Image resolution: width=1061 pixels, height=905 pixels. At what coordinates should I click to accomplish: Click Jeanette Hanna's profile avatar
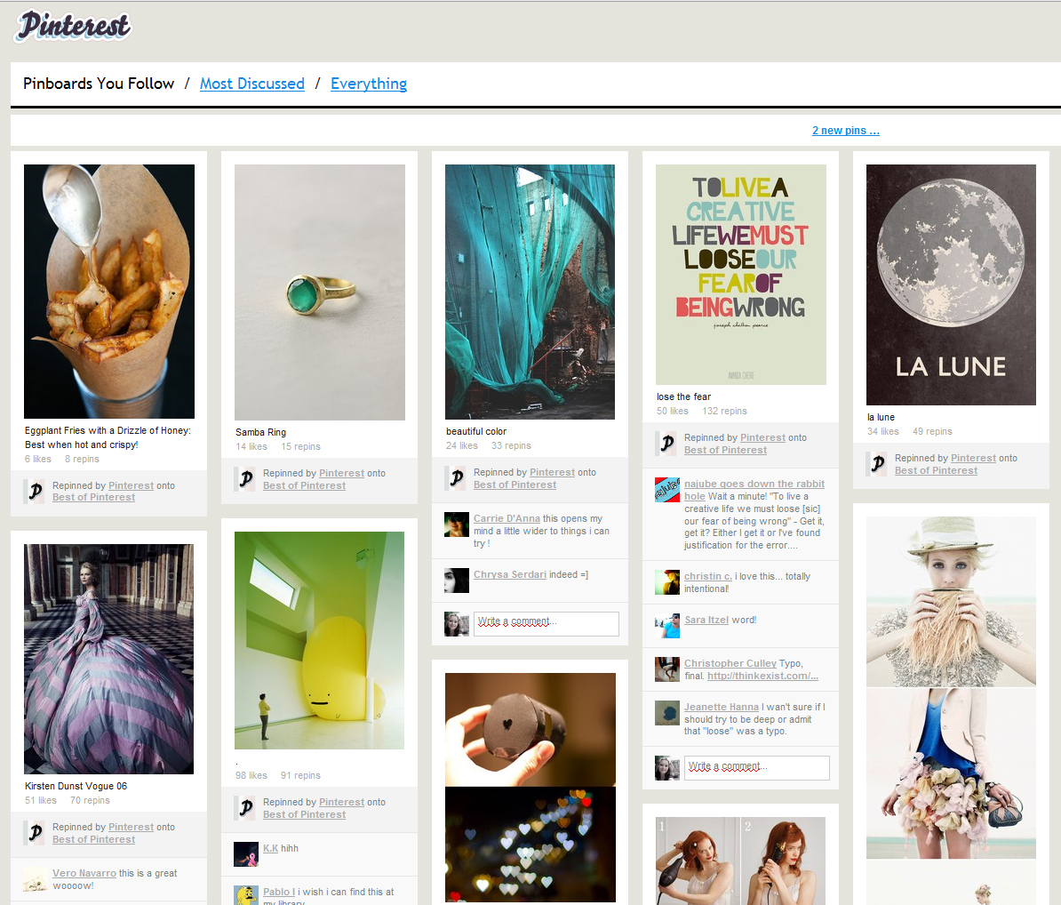click(667, 713)
